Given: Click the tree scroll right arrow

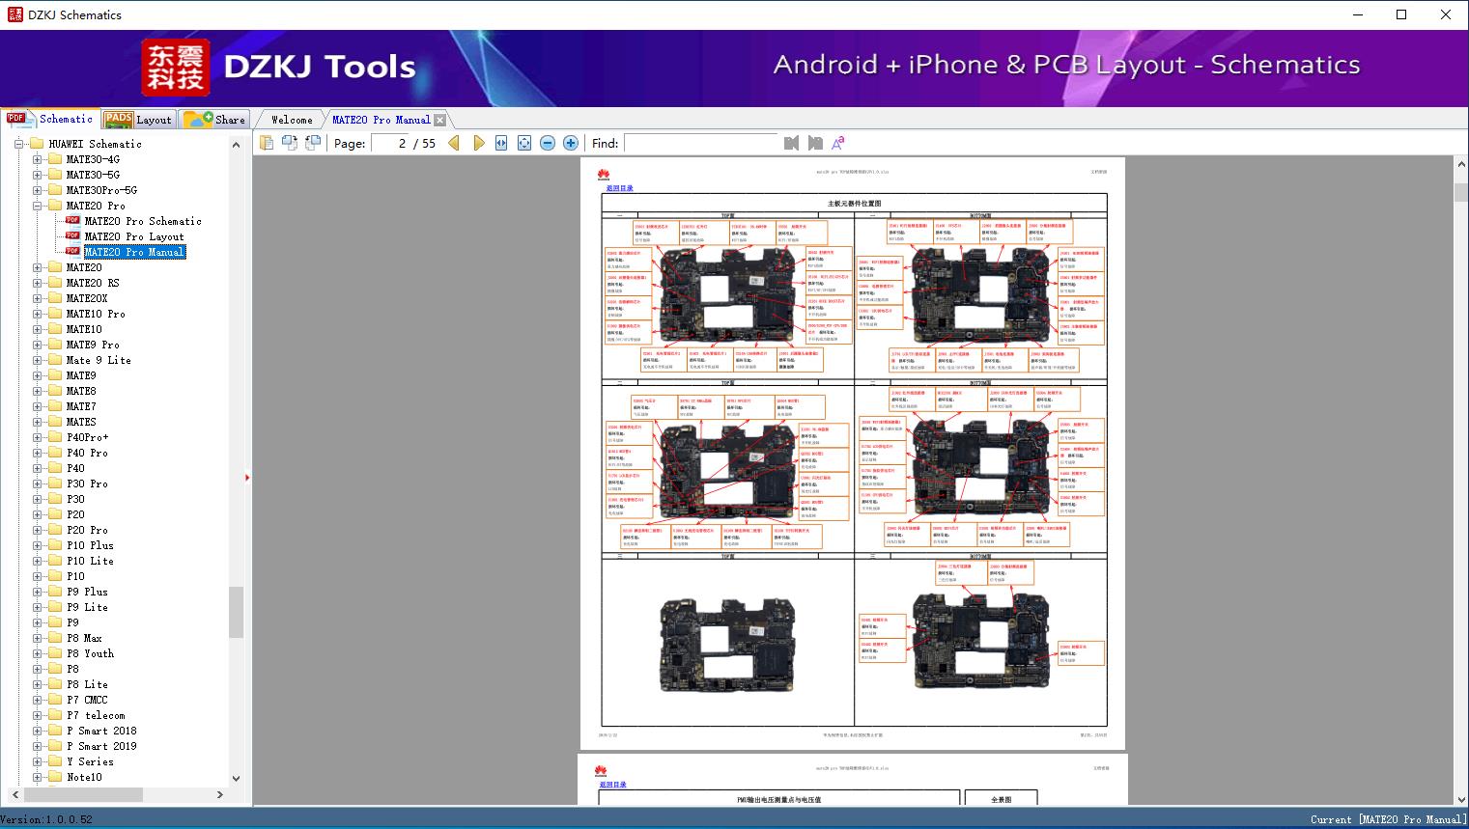Looking at the screenshot, I should pos(220,794).
